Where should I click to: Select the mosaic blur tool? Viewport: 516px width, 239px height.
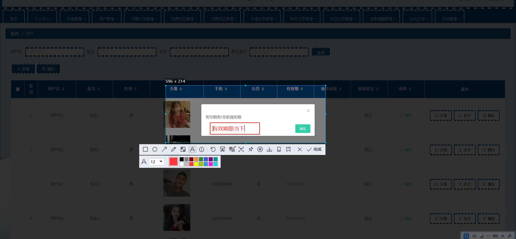click(x=183, y=149)
